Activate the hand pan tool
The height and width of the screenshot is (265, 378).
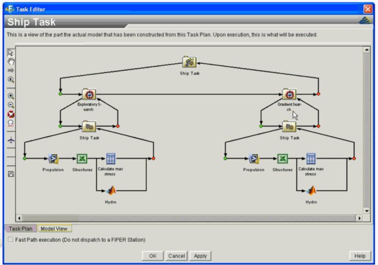11,61
